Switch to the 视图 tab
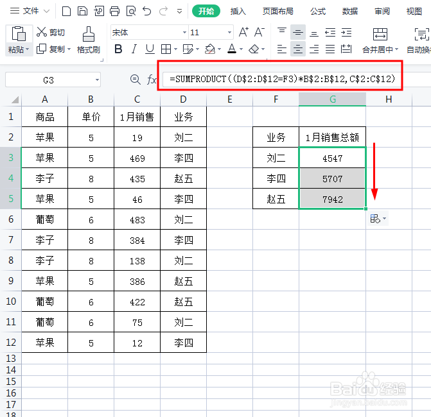The height and width of the screenshot is (417, 431). click(414, 12)
